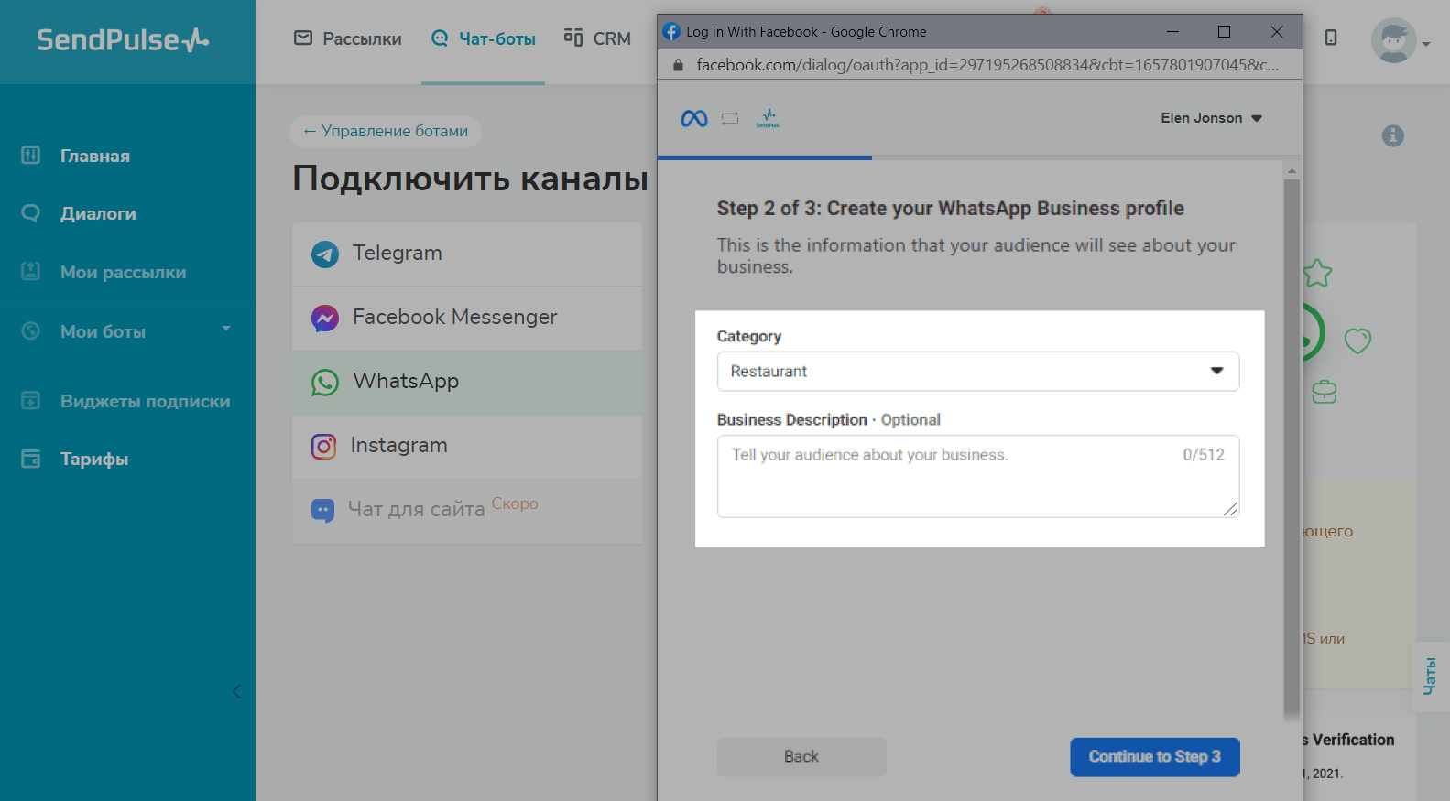1450x801 pixels.
Task: Click the Facebook Messenger icon
Action: (x=325, y=318)
